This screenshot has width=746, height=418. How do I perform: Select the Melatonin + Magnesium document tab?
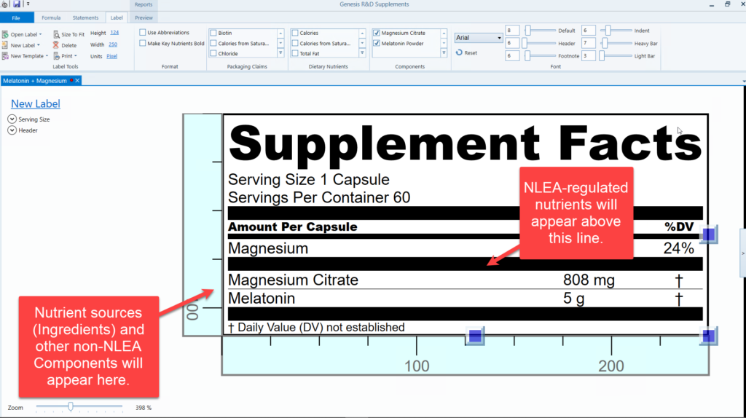pyautogui.click(x=35, y=81)
